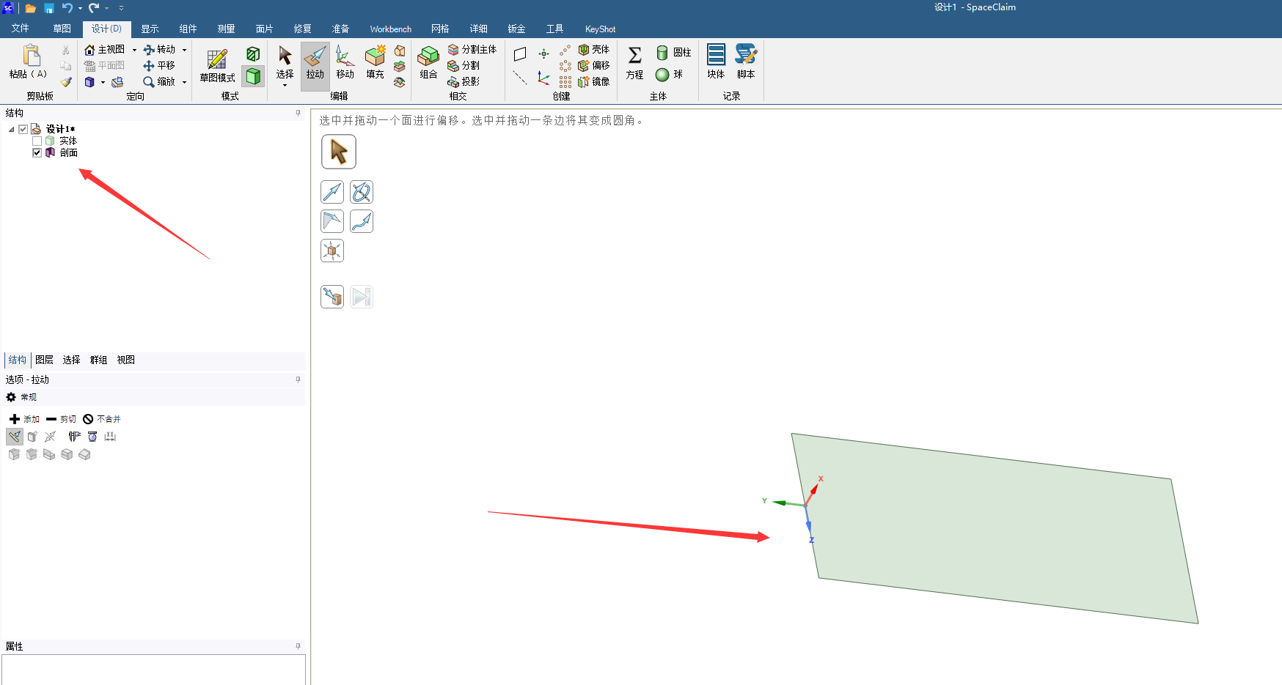Switch to the 图层 panel tab
Viewport: 1282px width, 685px height.
44,360
